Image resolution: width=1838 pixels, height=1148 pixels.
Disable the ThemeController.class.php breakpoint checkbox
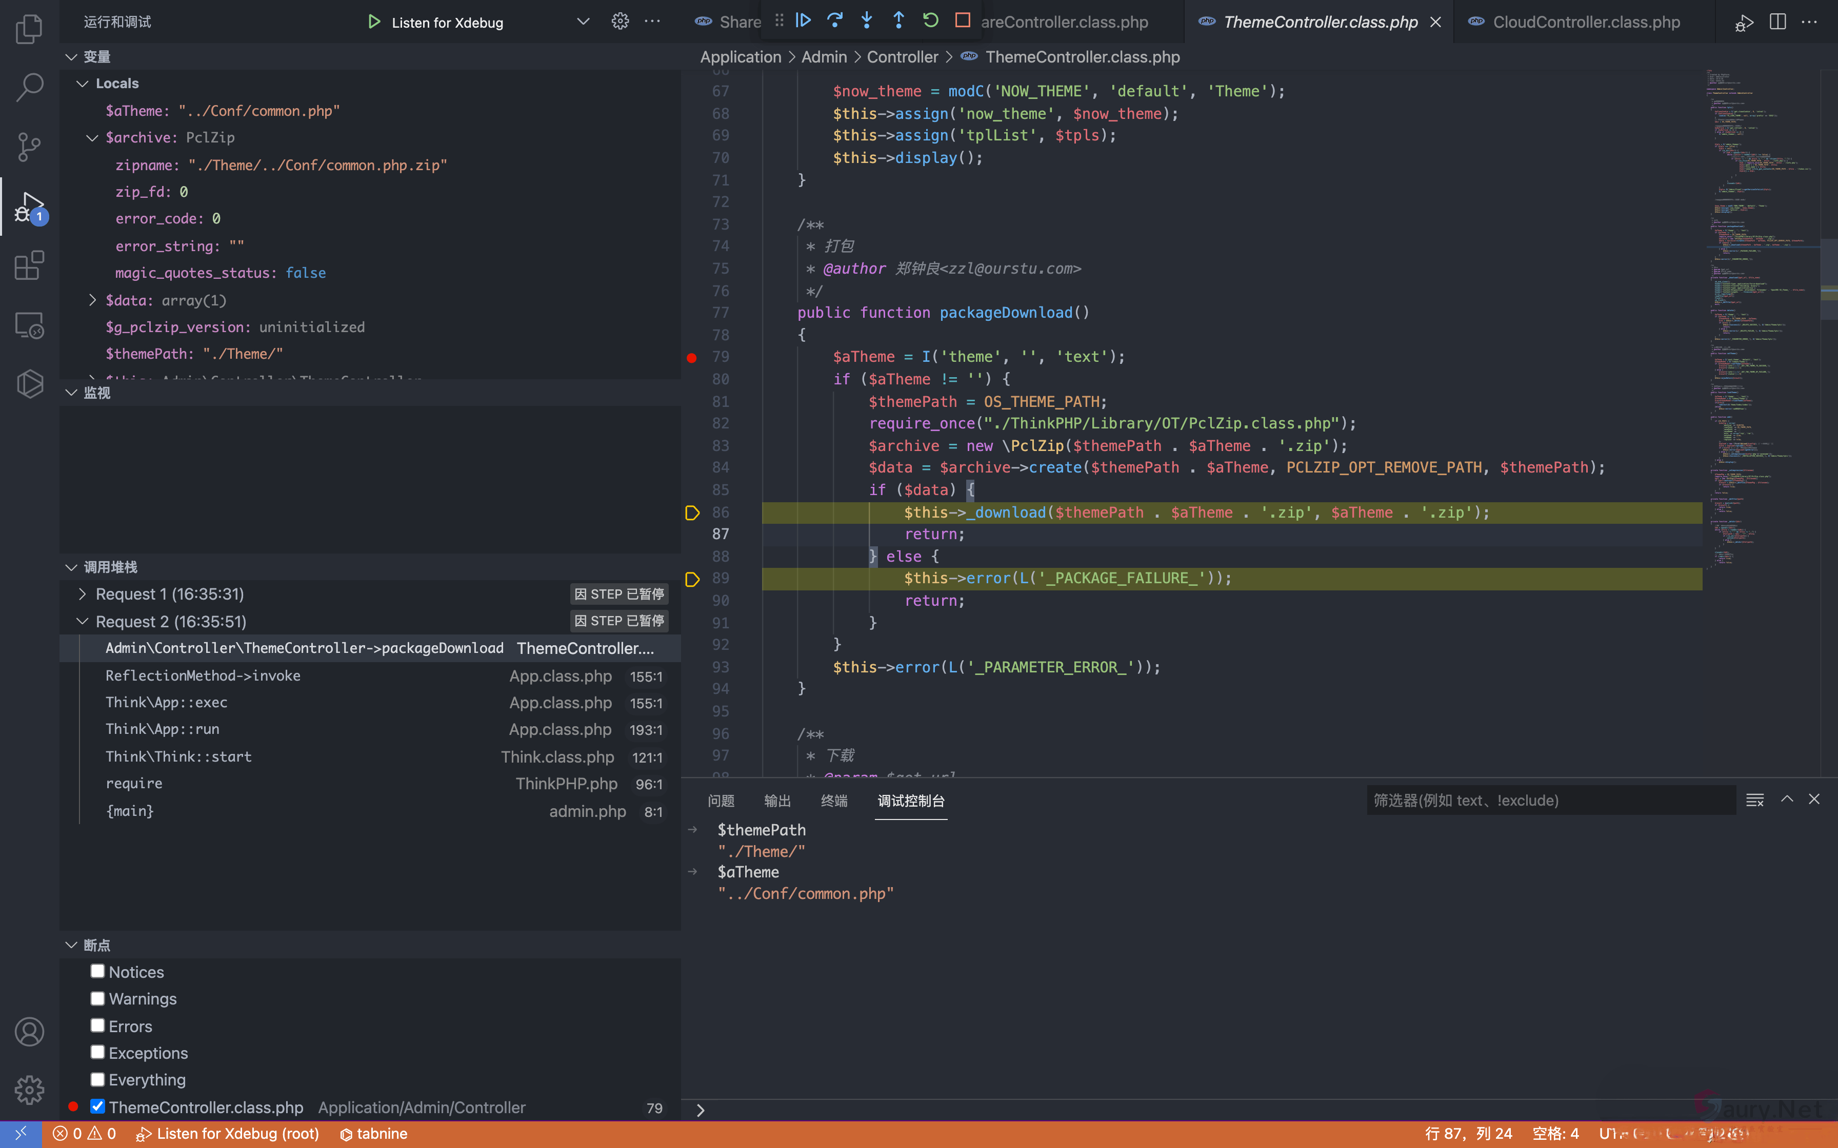click(97, 1106)
